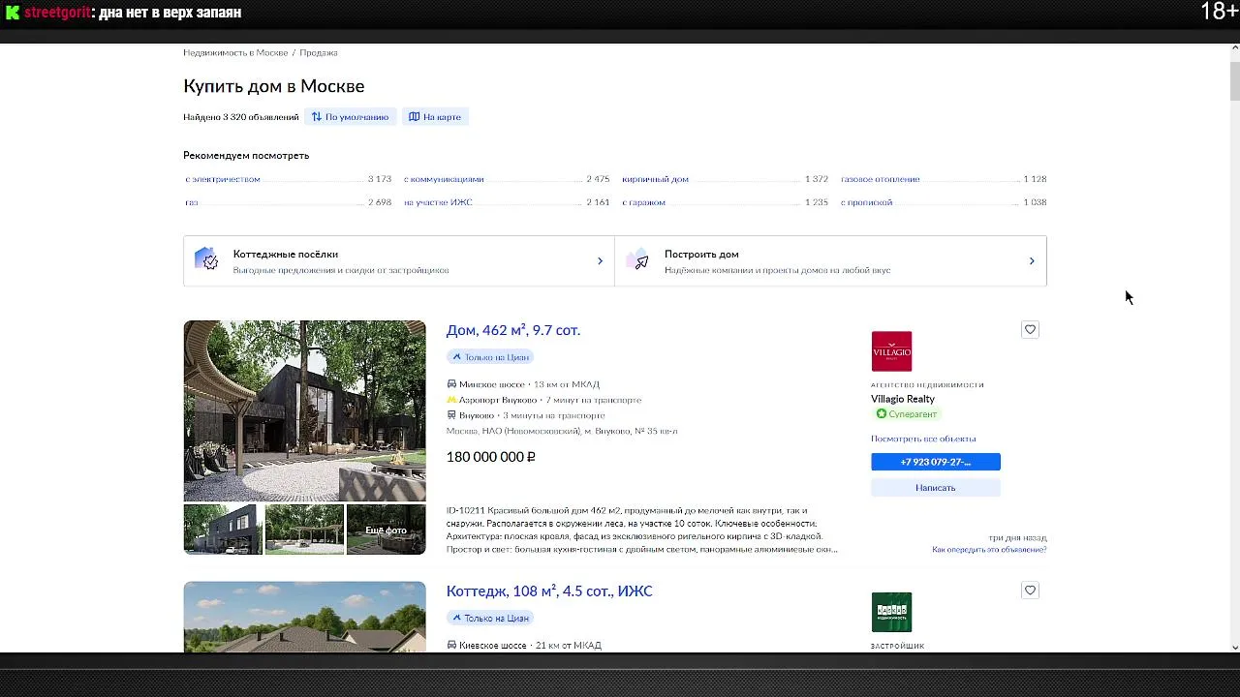Select the Найдено 3 320 объявлений text
The height and width of the screenshot is (697, 1240).
coord(241,117)
